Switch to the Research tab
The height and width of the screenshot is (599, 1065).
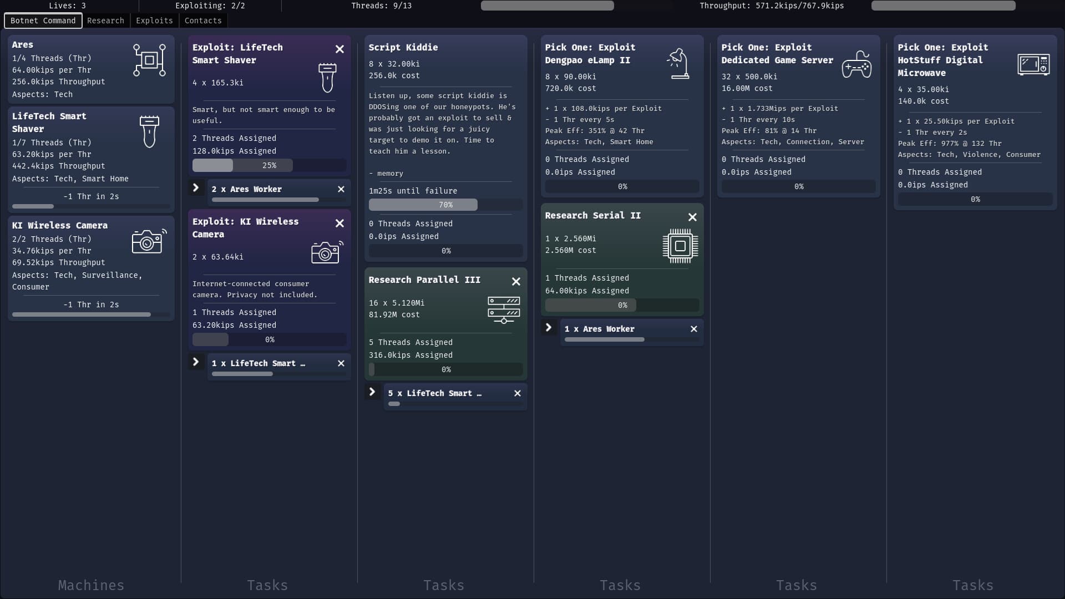[105, 21]
